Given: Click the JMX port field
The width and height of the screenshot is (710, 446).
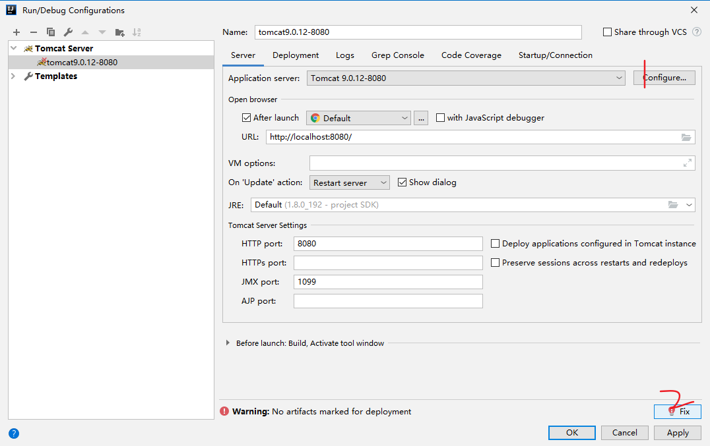Looking at the screenshot, I should (x=388, y=282).
